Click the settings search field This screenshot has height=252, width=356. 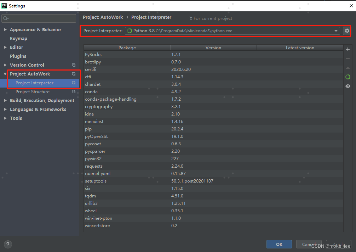coord(39,18)
